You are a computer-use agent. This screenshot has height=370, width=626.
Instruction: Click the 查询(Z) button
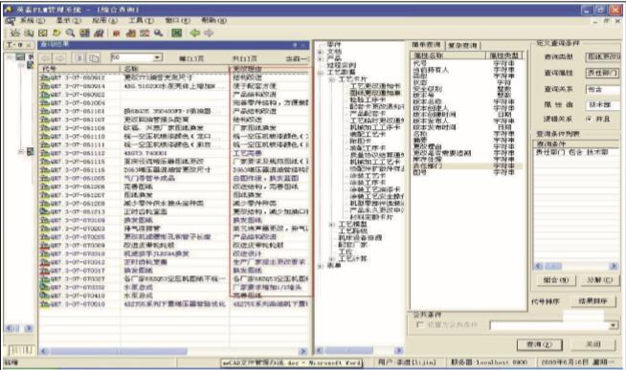(539, 344)
